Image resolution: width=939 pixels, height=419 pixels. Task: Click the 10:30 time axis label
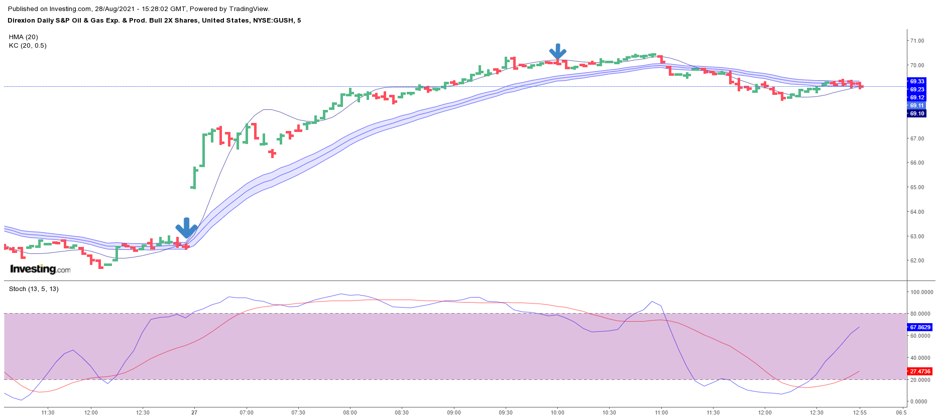point(609,412)
